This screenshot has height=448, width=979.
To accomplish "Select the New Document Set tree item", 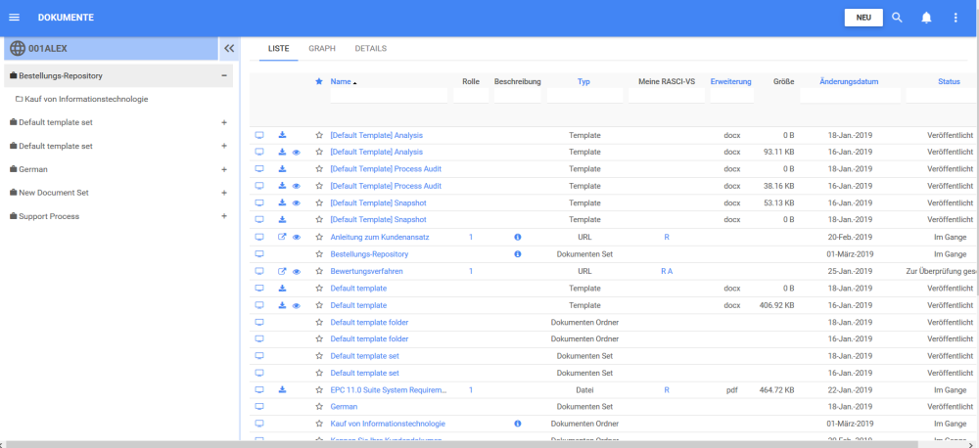I will (x=54, y=193).
